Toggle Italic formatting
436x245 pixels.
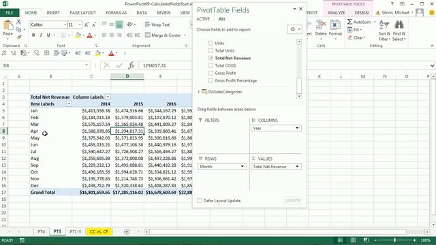41,35
